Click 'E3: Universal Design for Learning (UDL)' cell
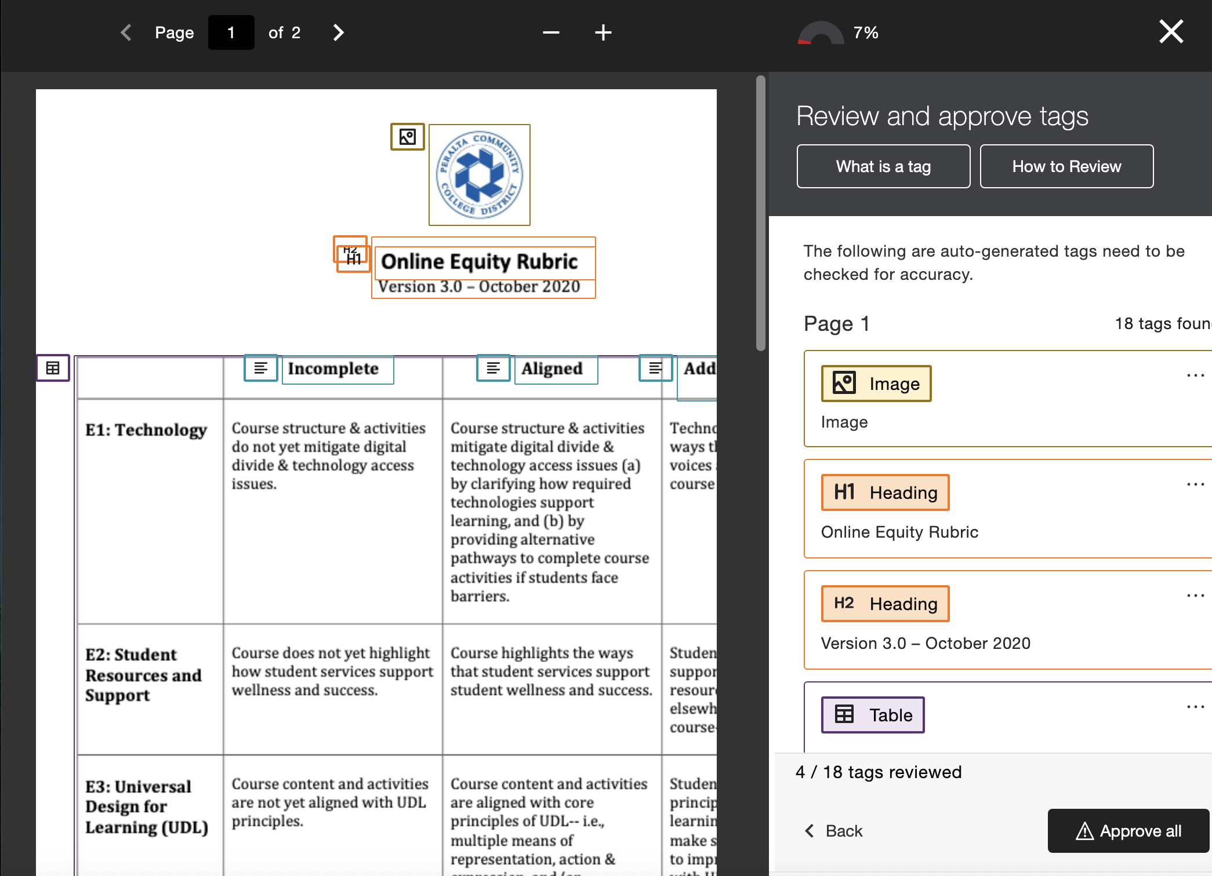1212x876 pixels. pos(147,807)
